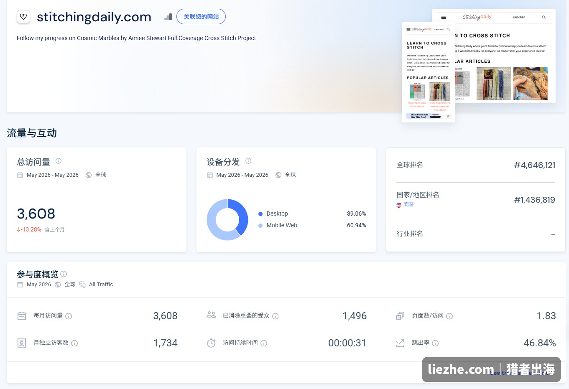Click the Mobile Web 60.94% percentage
The height and width of the screenshot is (389, 569).
357,225
